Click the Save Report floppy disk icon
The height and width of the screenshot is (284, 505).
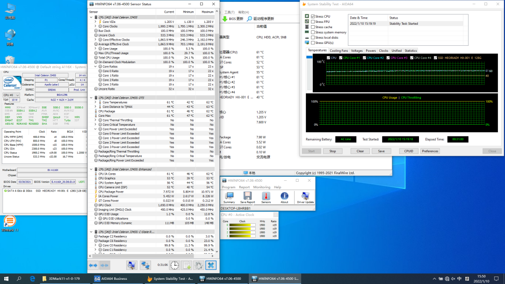[247, 197]
